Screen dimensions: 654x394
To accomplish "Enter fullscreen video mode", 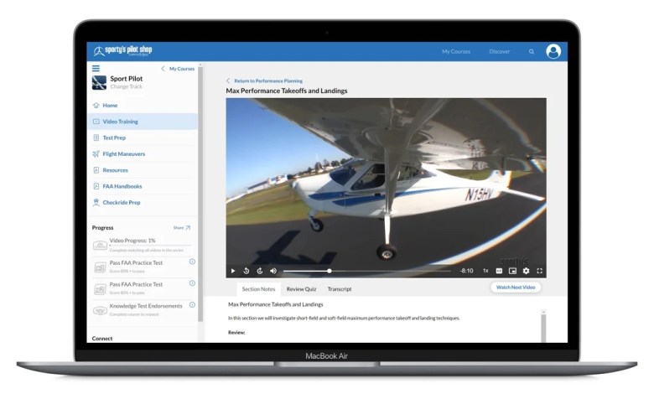I will point(539,271).
